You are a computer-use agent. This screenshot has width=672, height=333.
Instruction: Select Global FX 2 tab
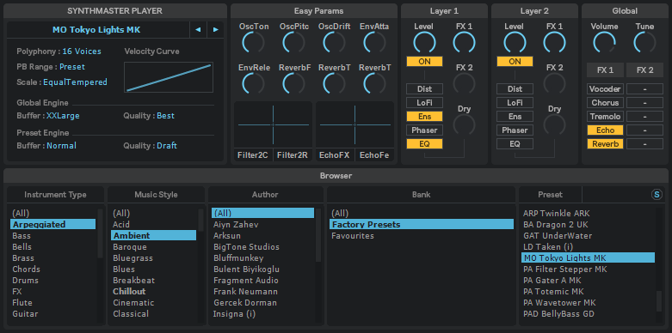click(x=644, y=70)
